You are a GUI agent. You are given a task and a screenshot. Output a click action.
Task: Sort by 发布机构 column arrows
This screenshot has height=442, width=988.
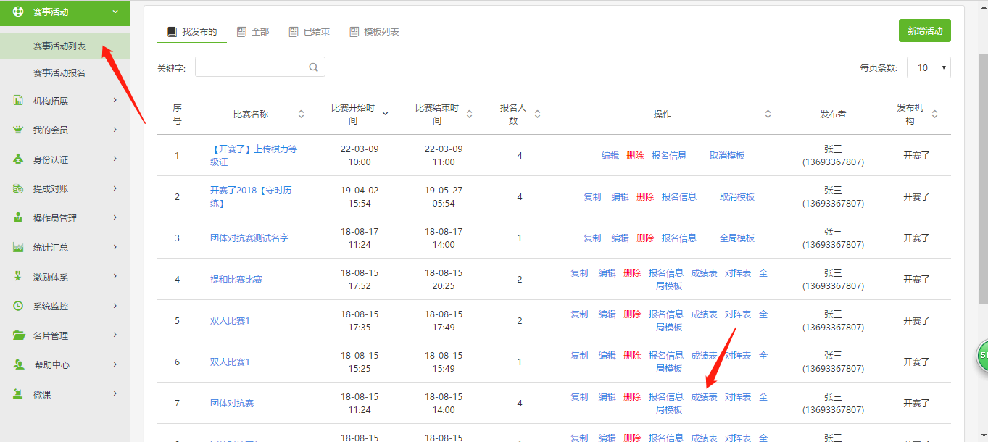(934, 114)
